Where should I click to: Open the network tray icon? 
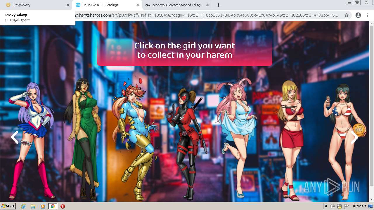[x=339, y=206]
